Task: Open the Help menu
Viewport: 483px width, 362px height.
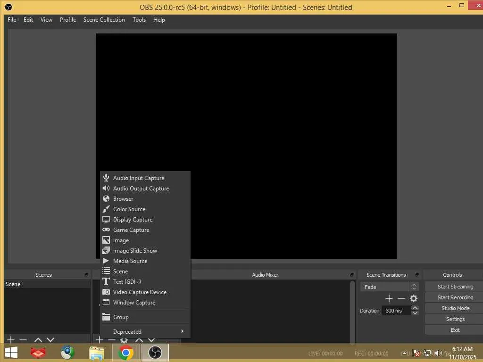Action: click(x=159, y=20)
